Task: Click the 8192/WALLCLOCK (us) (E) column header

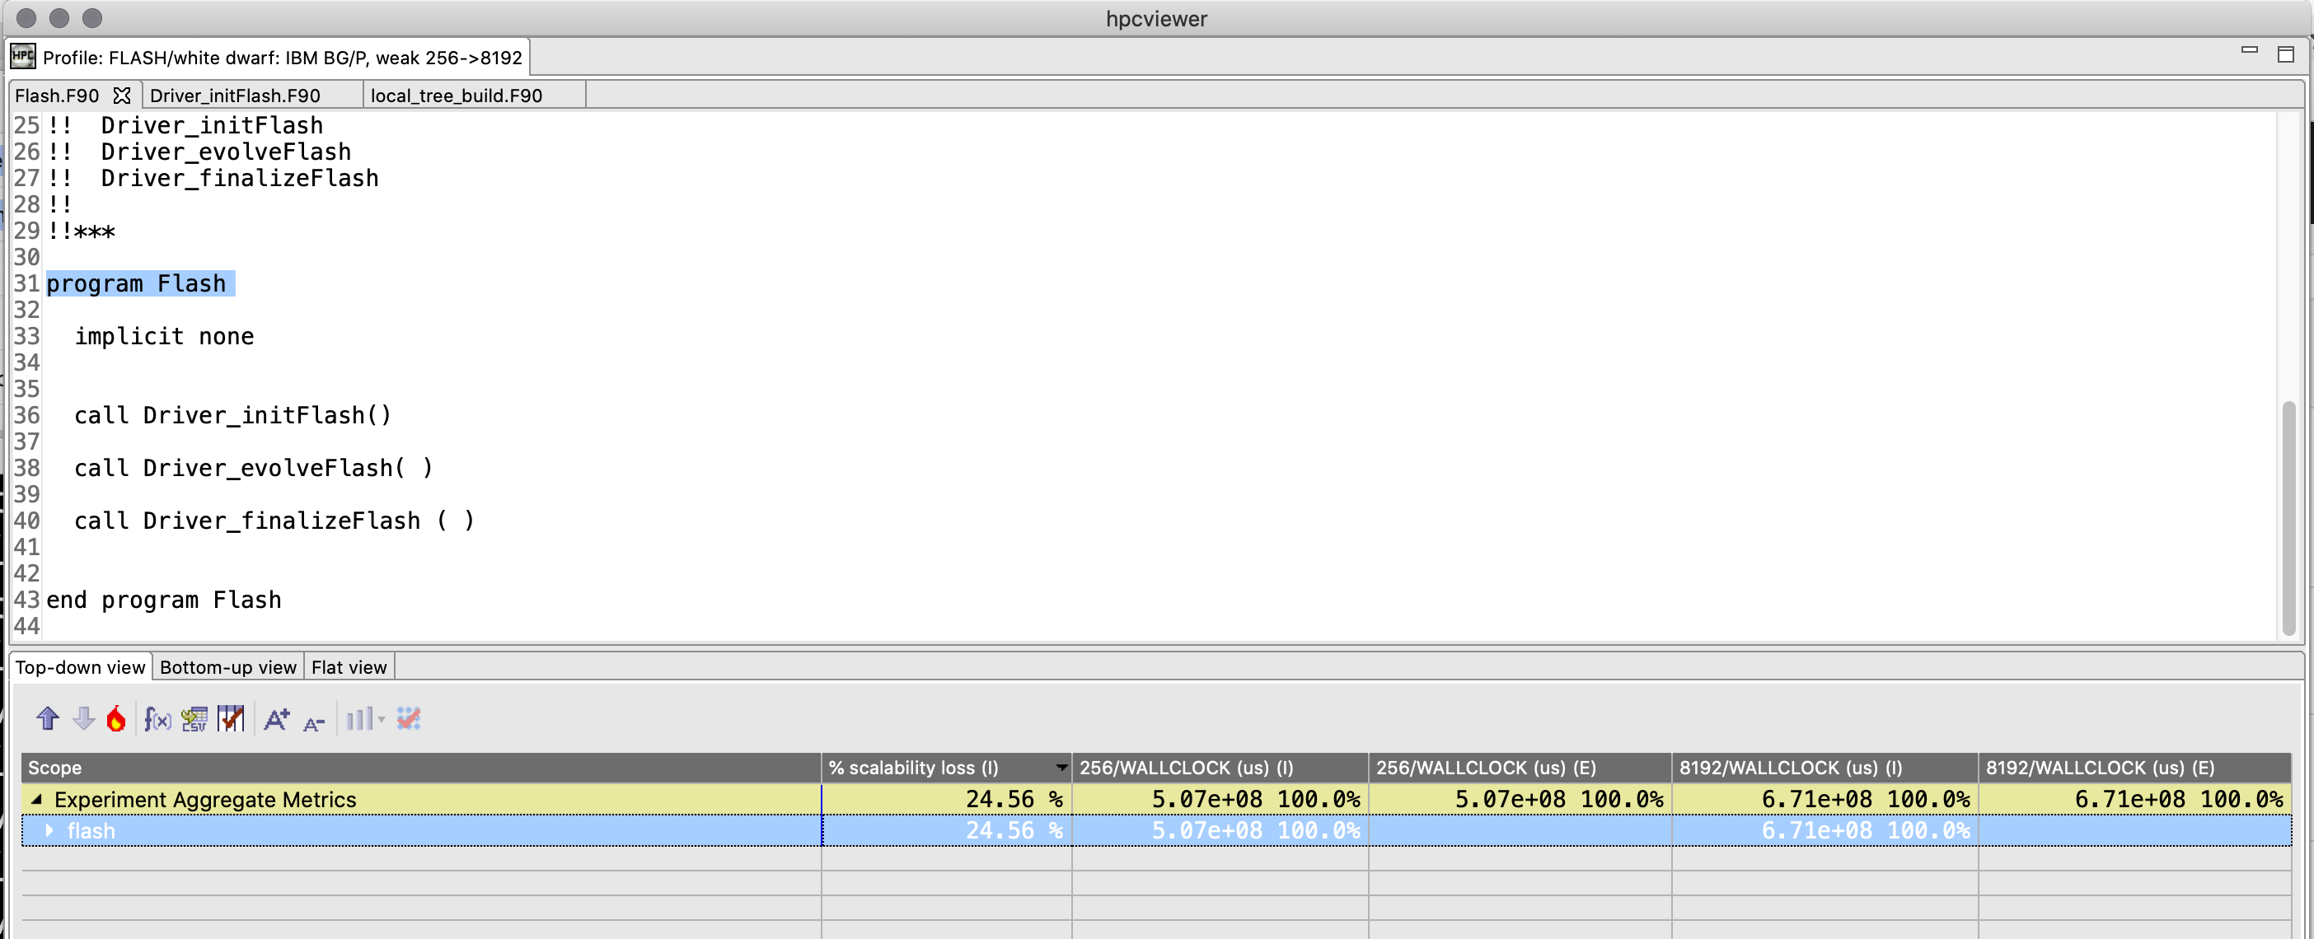Action: click(x=2099, y=768)
